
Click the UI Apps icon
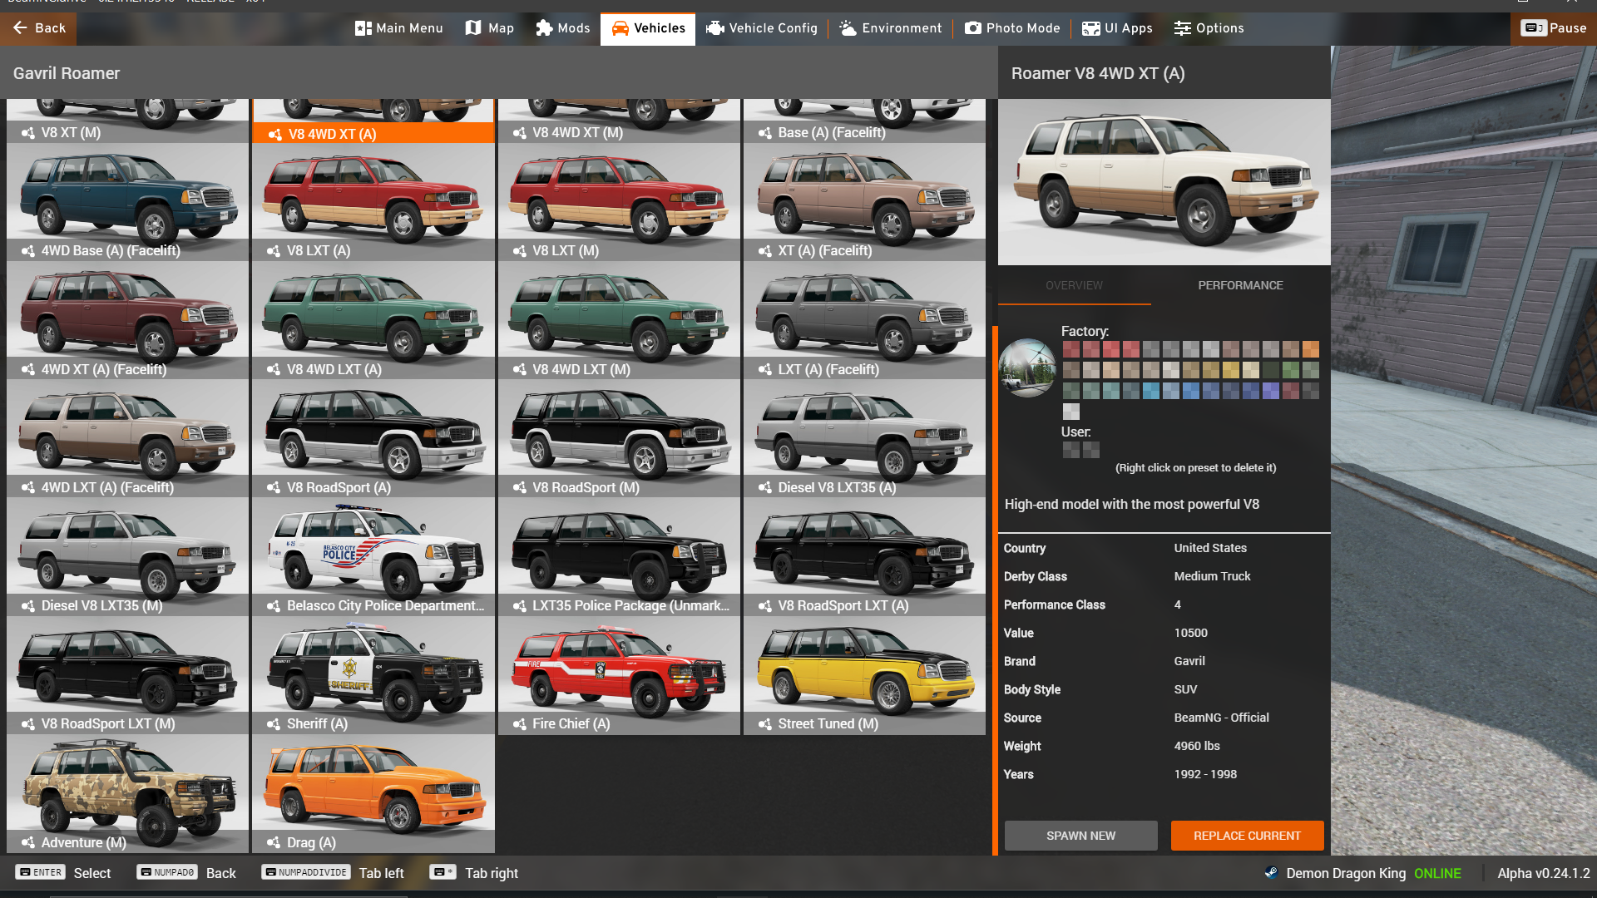[x=1090, y=28]
